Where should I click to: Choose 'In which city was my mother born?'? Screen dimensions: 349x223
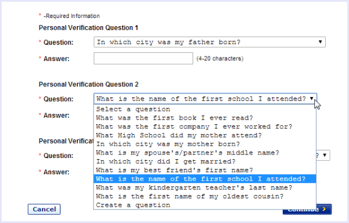[205, 144]
